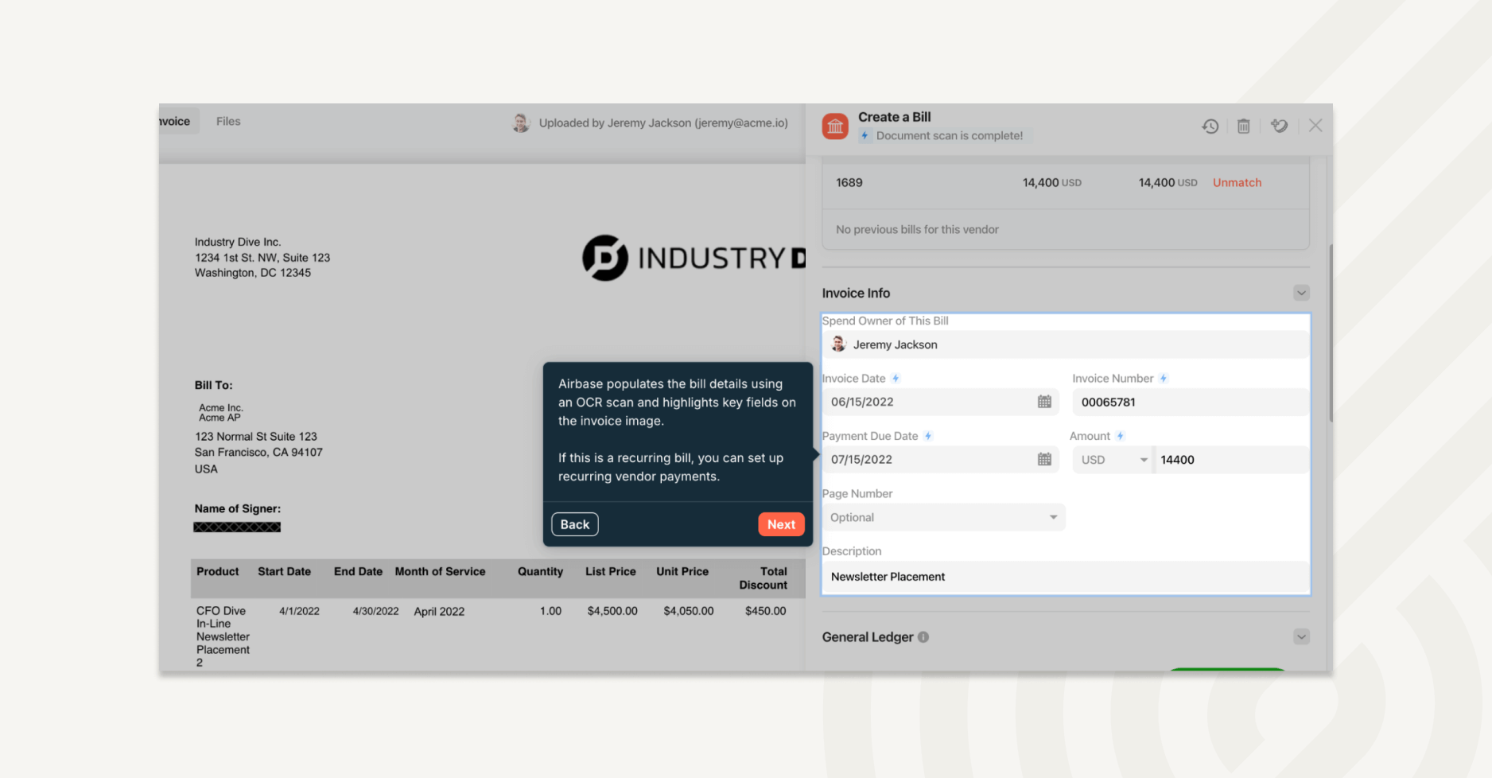This screenshot has width=1492, height=778.
Task: Open the bill history clock icon
Action: pos(1210,126)
